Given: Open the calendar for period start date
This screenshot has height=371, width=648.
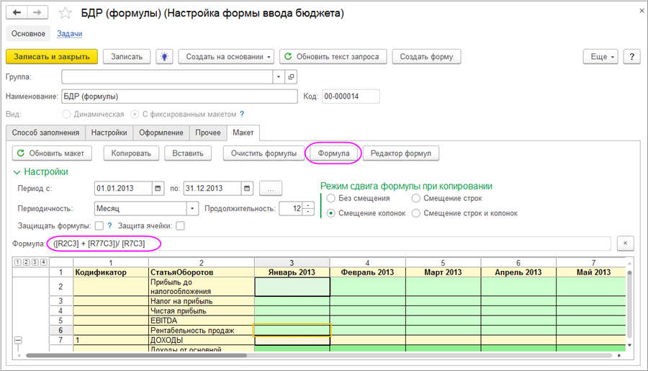Looking at the screenshot, I should pyautogui.click(x=158, y=189).
